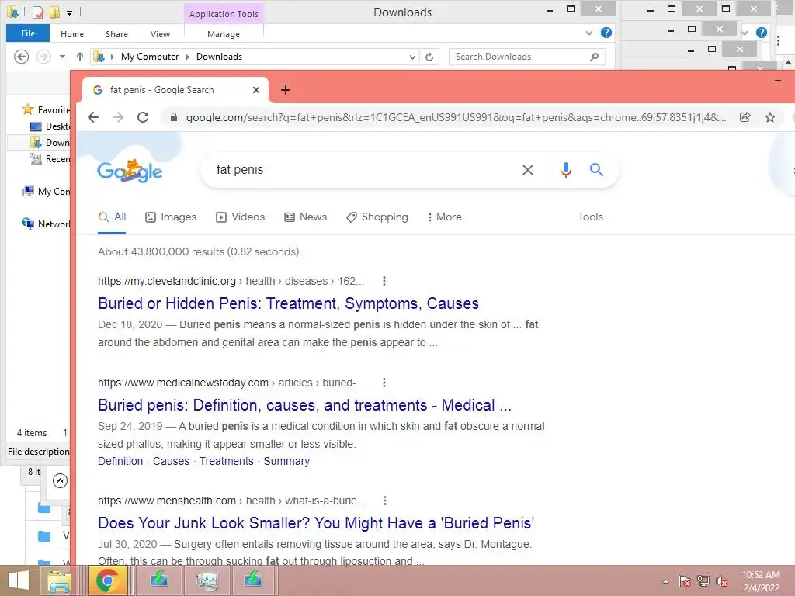
Task: Select Network in explorer sidebar
Action: tap(46, 224)
